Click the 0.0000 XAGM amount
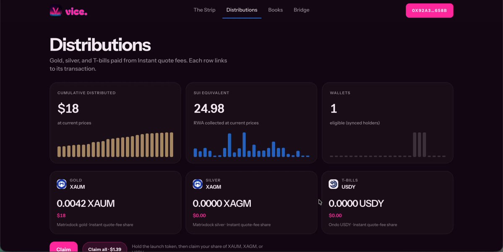The image size is (503, 252). pos(222,203)
